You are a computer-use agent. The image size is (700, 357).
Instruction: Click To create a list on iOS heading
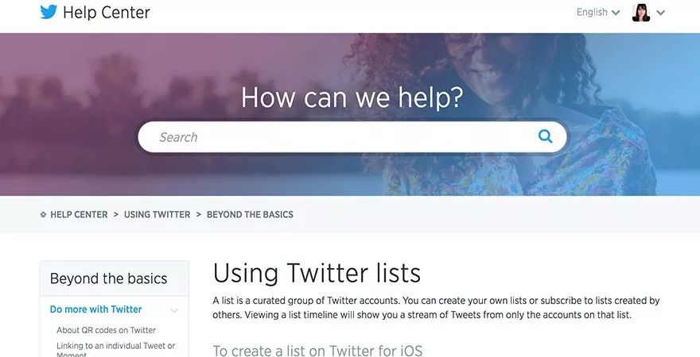pos(317,351)
